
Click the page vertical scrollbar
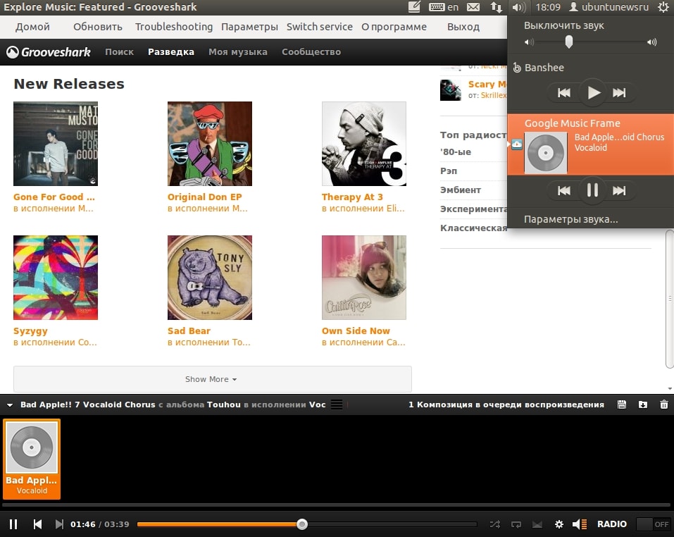click(670, 299)
